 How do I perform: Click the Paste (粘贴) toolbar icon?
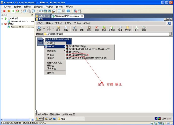pos(89,29)
